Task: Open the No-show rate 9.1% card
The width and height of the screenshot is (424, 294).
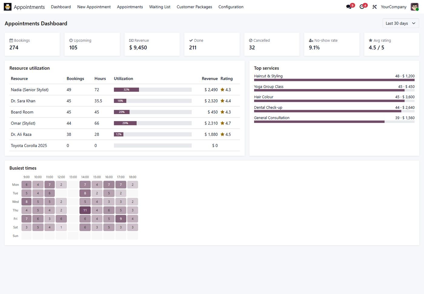Action: [332, 44]
